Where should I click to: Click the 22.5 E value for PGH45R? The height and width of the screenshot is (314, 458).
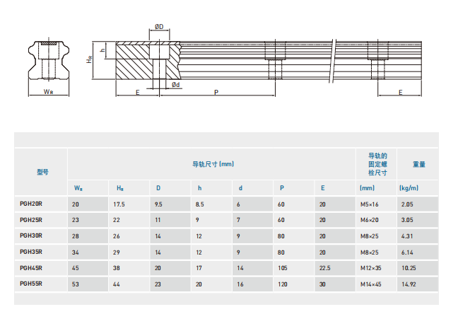[325, 268]
